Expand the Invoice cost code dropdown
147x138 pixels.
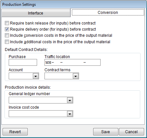tap(70, 114)
